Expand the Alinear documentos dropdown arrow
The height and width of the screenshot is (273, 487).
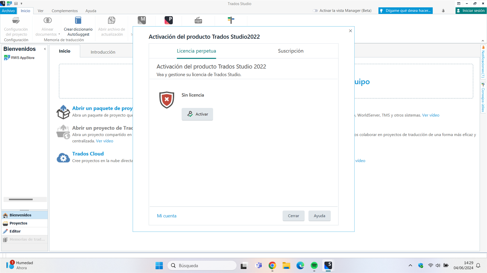(x=59, y=34)
